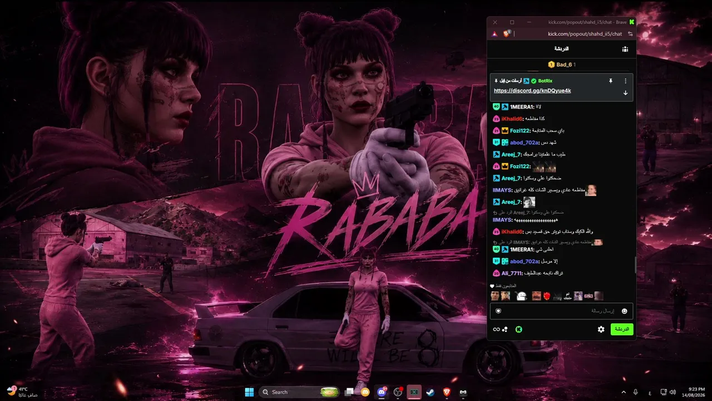This screenshot has height=401, width=712.
Task: Open the weather widget showing 41°C
Action: pyautogui.click(x=23, y=392)
